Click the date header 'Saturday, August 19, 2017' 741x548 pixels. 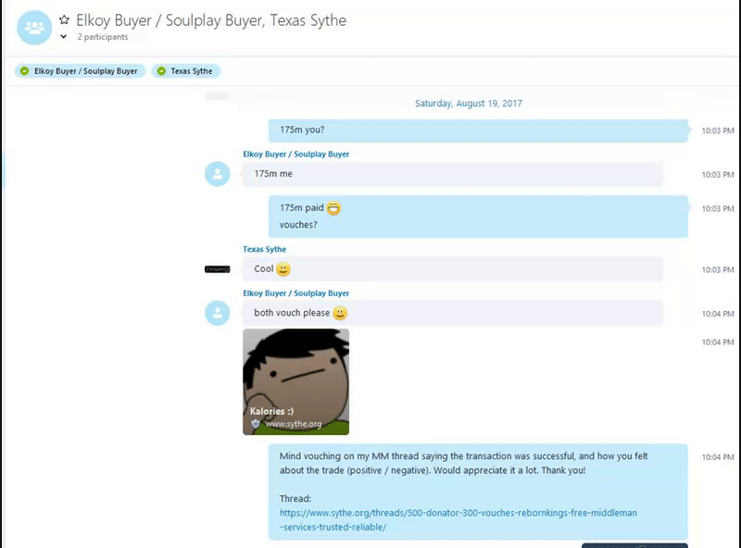point(469,104)
